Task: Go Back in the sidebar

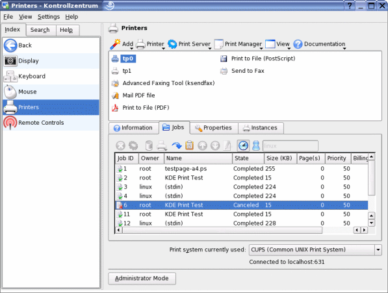Action: click(51, 45)
